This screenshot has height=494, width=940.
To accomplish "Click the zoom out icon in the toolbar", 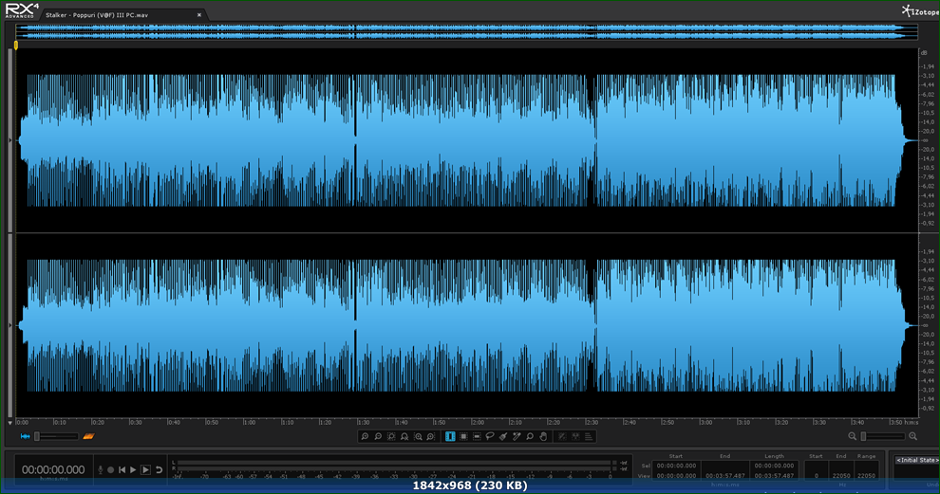I will coord(378,436).
